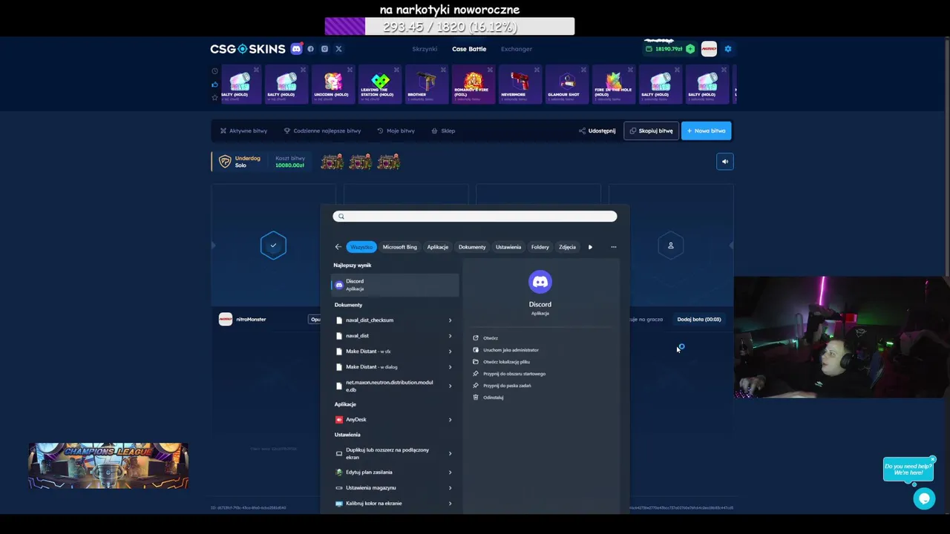Click the Udostępnij share button
950x534 pixels.
coord(597,131)
